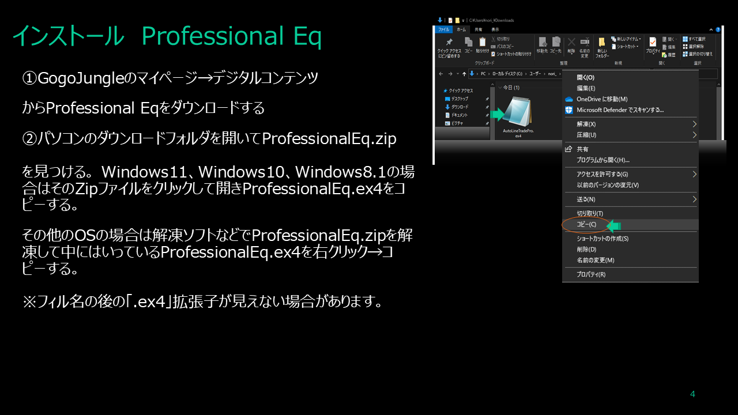Click the Back arrow in Explorer navigation
Screen dimensions: 738x415
[x=441, y=74]
